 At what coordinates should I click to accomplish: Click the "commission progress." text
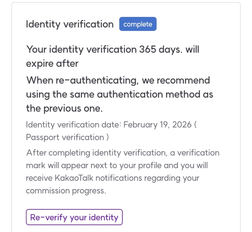pyautogui.click(x=66, y=191)
